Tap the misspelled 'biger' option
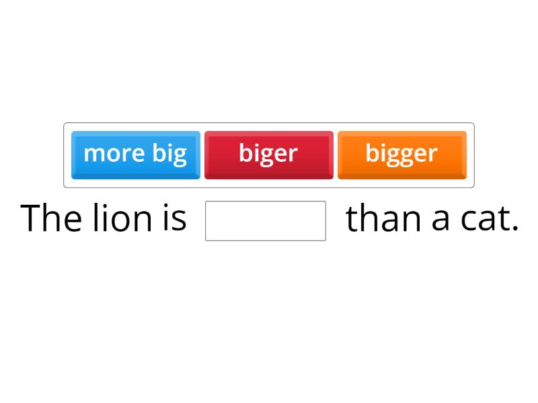Screen dimensions: 538x403 [268, 154]
